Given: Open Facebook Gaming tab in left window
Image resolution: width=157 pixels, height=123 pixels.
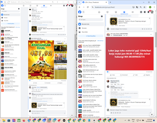Looking at the screenshot, I should coord(51,6).
